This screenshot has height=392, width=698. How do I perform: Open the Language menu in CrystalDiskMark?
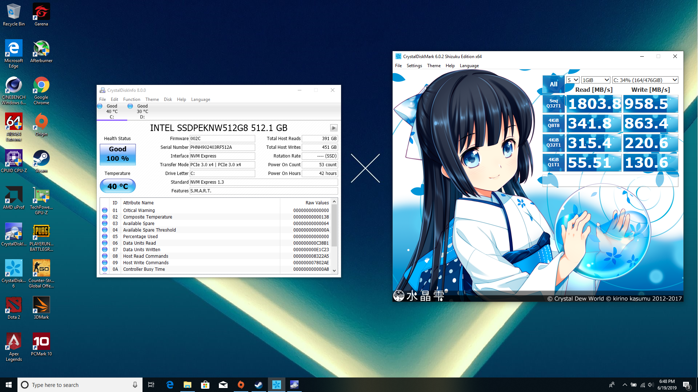(469, 66)
